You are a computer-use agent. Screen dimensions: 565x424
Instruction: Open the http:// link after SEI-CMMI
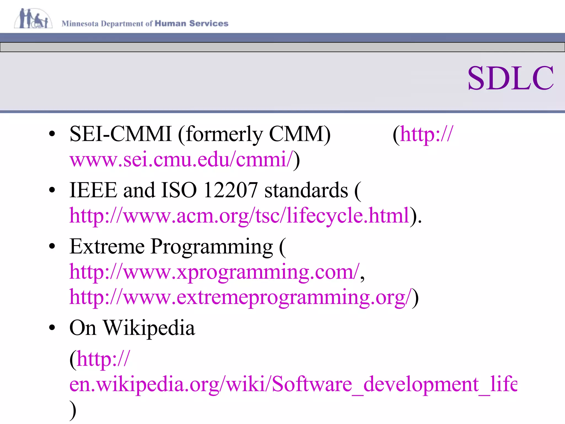click(427, 134)
